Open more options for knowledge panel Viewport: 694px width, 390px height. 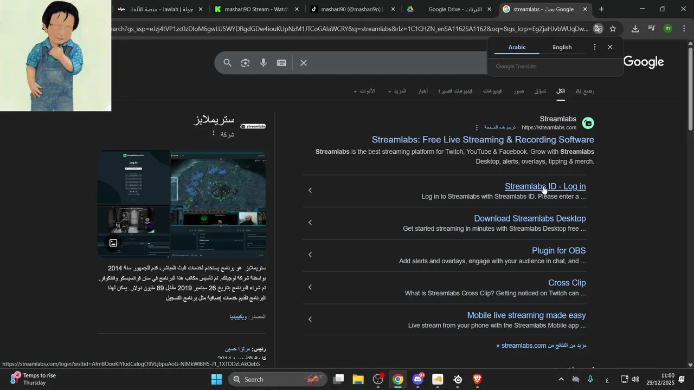click(214, 133)
